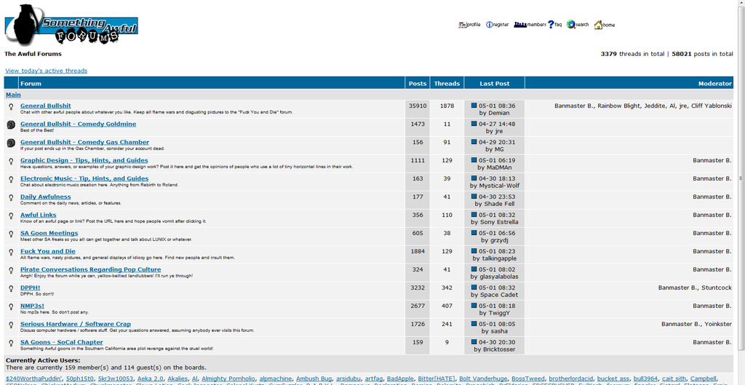Open the Daily Awfulness forum

[46, 197]
